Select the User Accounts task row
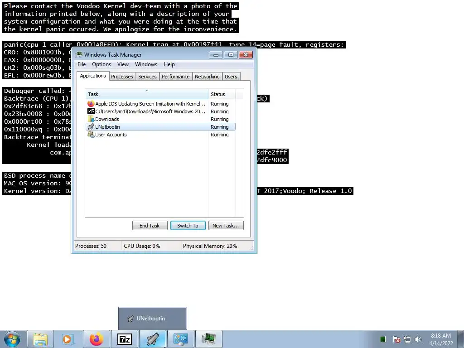 tap(161, 134)
